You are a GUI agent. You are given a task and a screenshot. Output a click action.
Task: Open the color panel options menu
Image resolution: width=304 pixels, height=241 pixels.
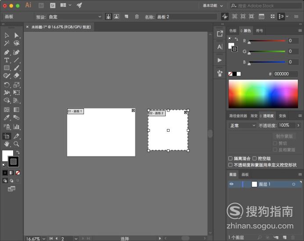click(300, 30)
